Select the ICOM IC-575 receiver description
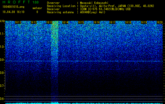Screen dimensions: 165x104 pos(105,9)
